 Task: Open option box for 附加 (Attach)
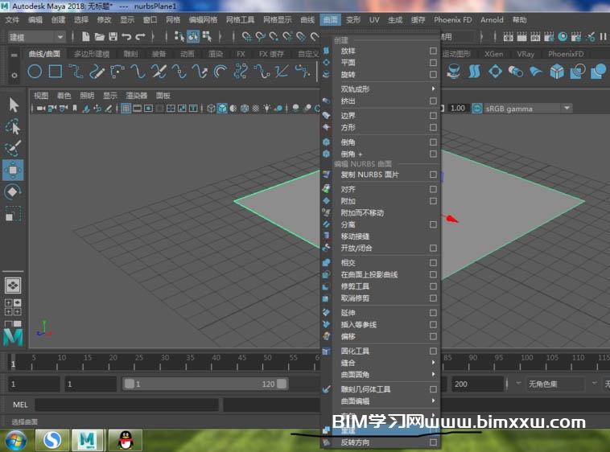[433, 201]
